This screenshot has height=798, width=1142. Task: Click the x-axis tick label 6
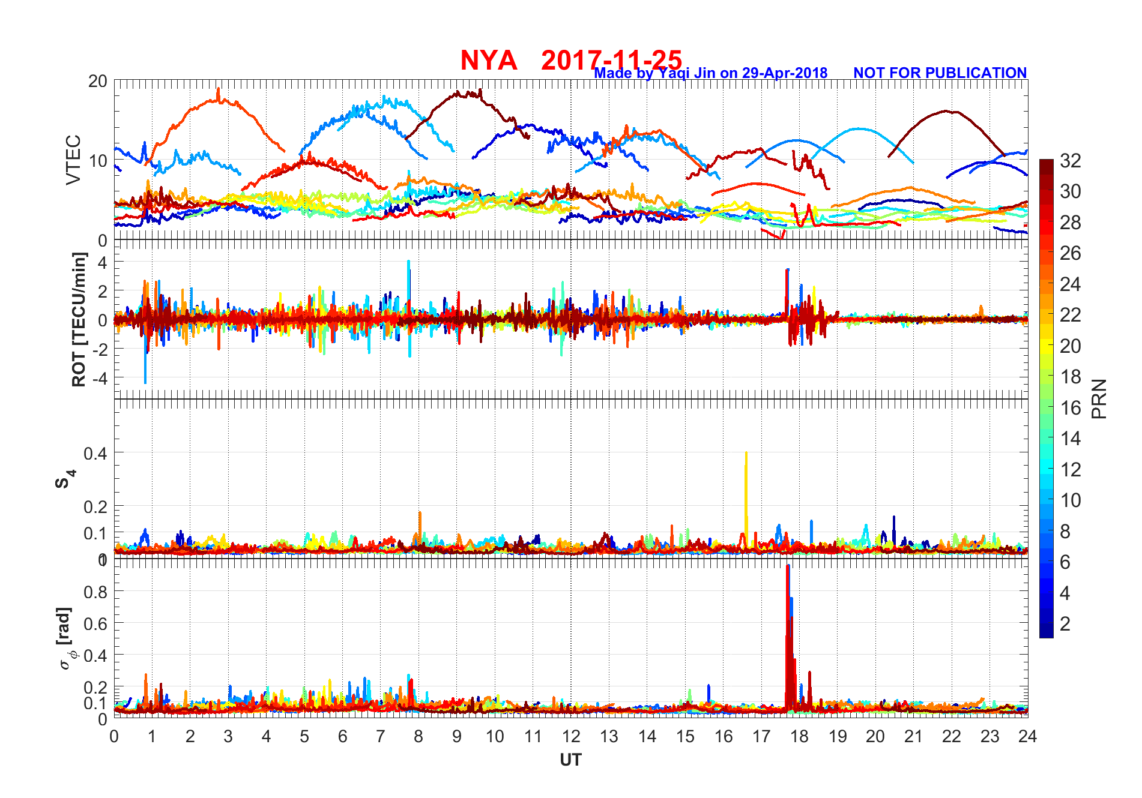tap(342, 736)
